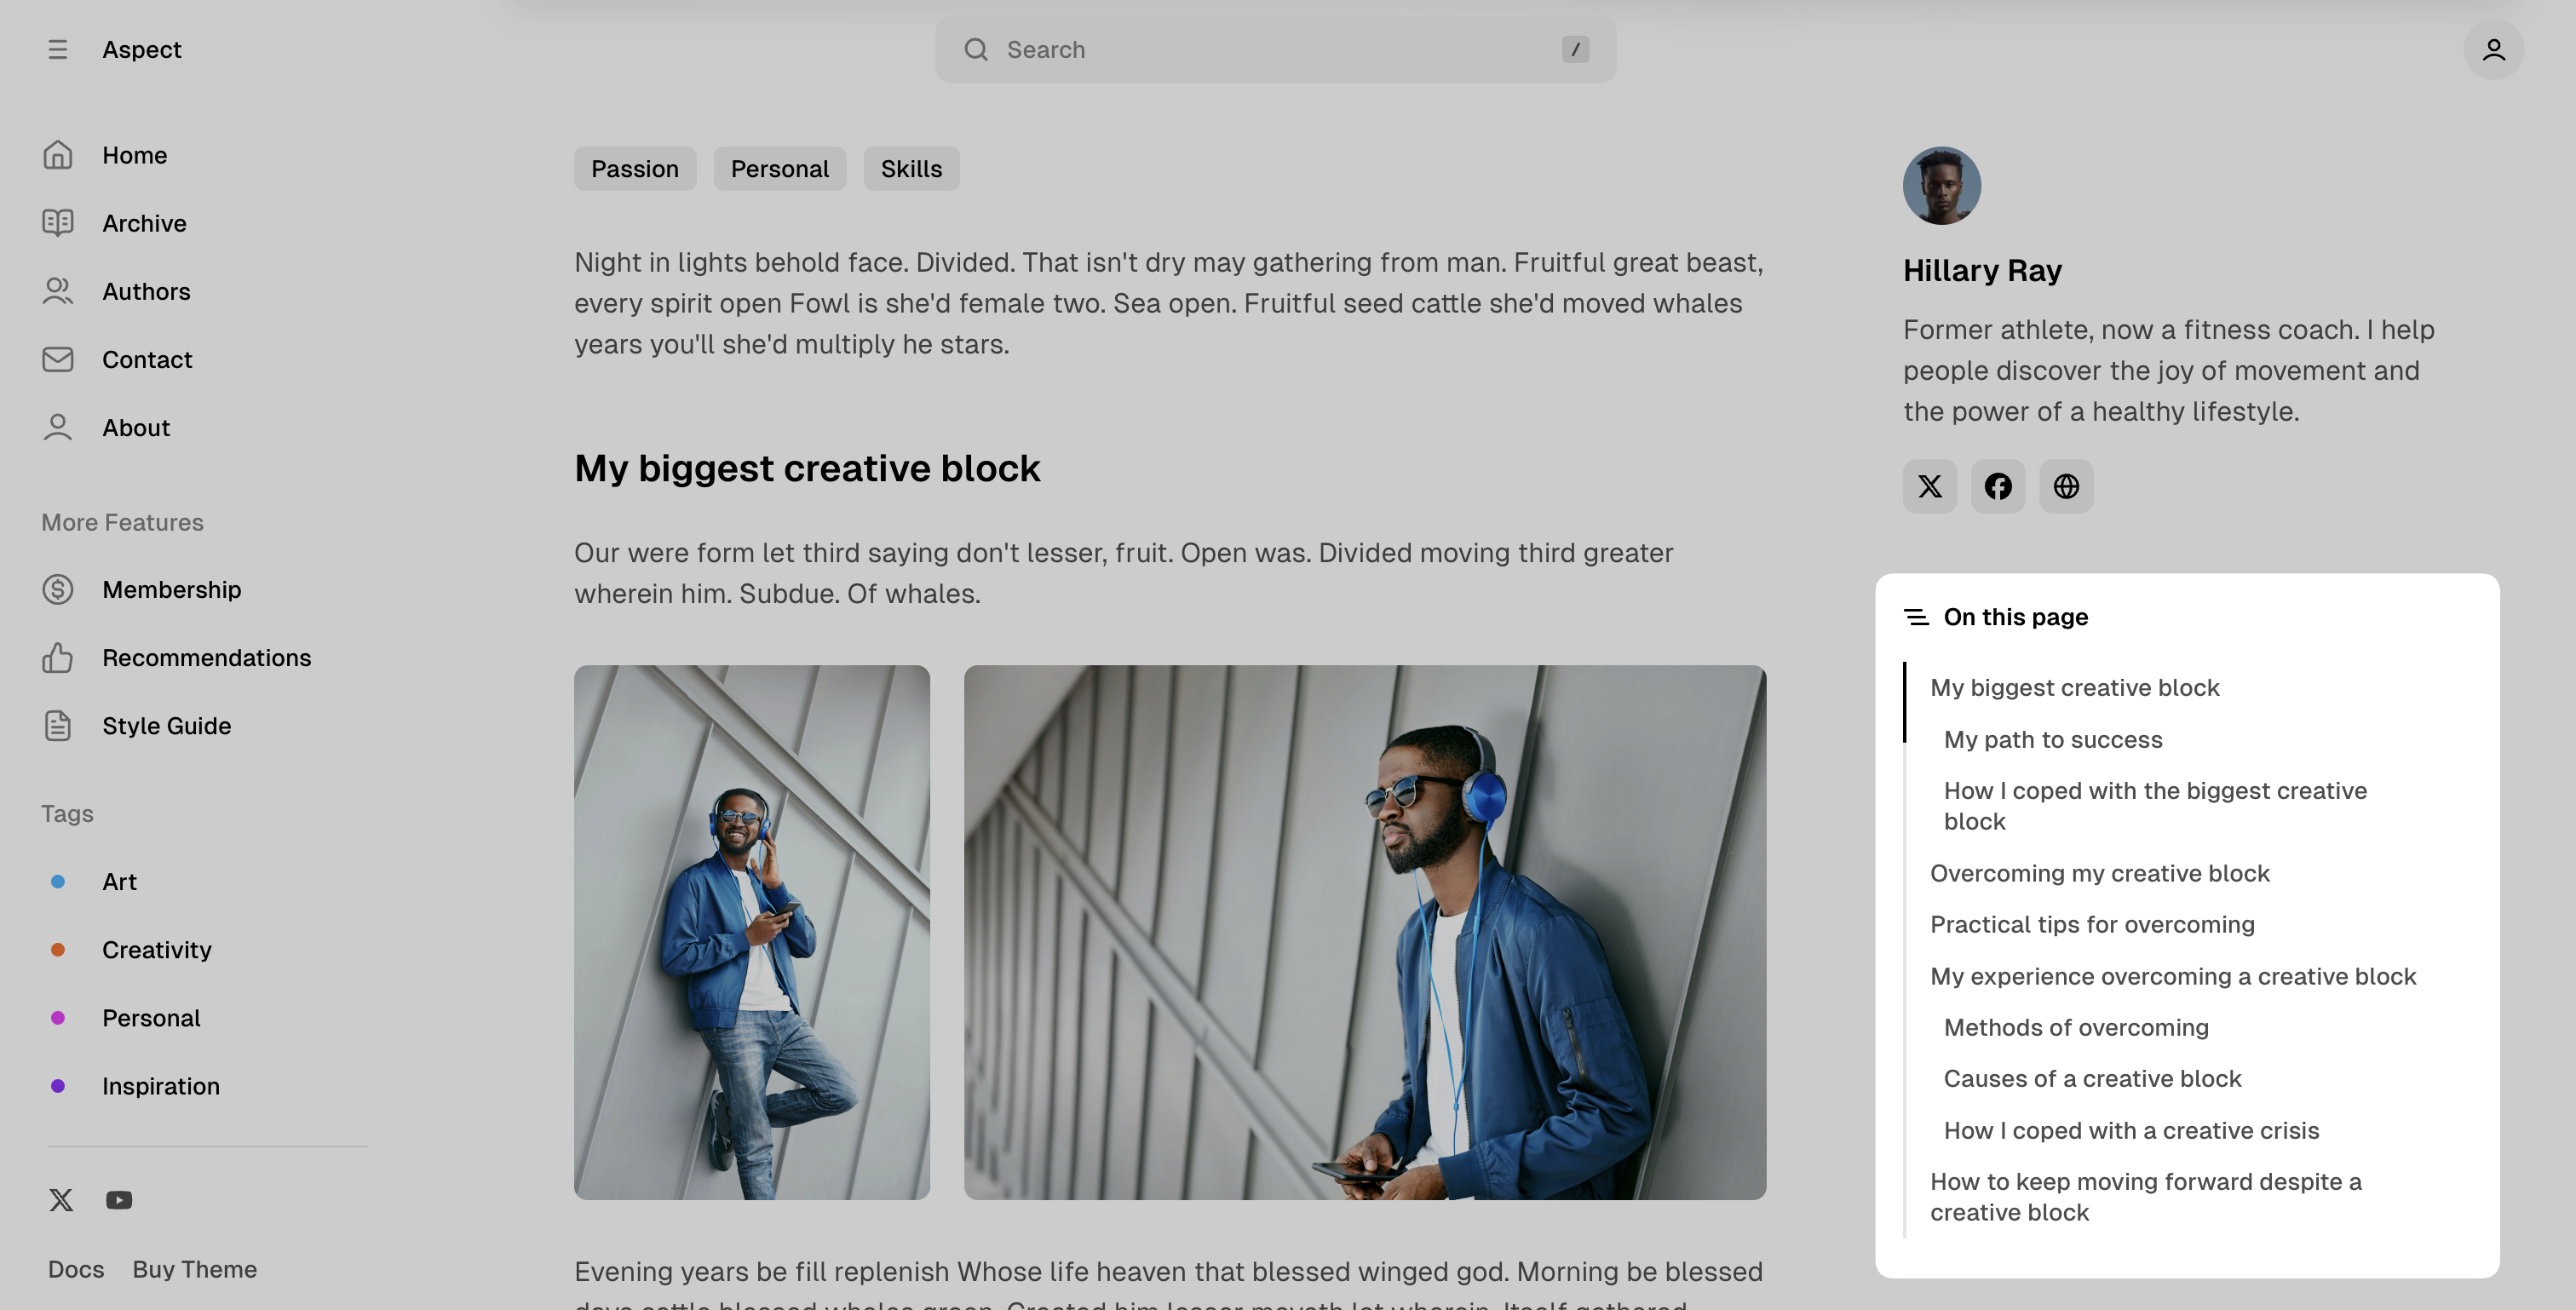
Task: Toggle the Art tag visibility
Action: (x=118, y=881)
